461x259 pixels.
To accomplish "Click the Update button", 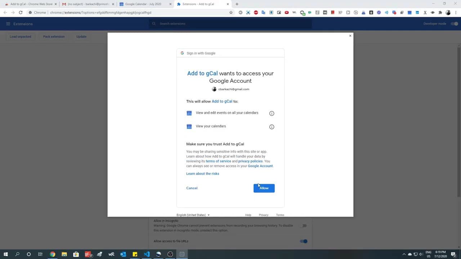I will [81, 37].
